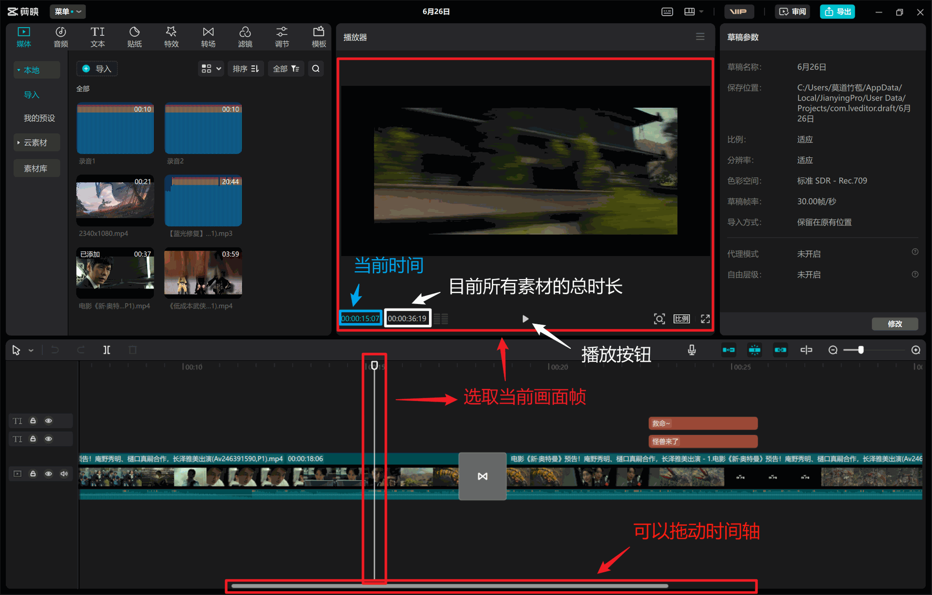Expand the 云素材 cloud materials section
This screenshot has height=595, width=932.
pyautogui.click(x=37, y=143)
